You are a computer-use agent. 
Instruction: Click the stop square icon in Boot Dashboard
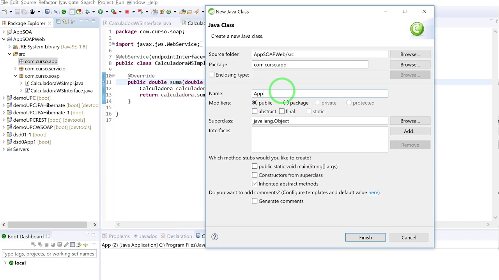[x=46, y=245]
